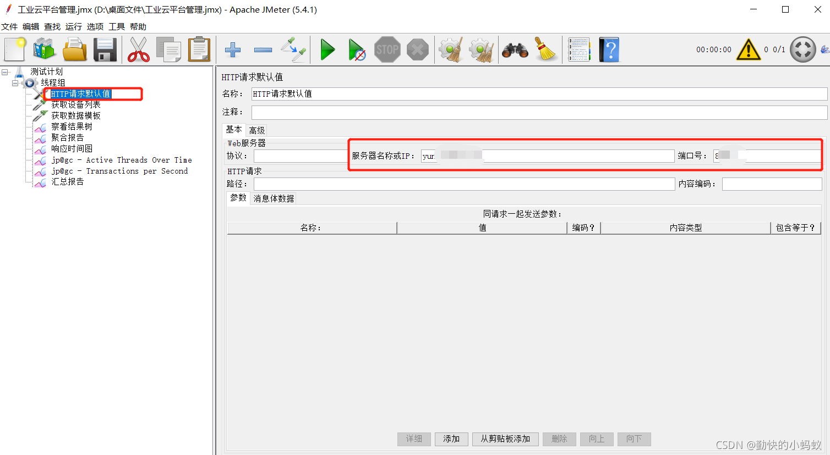Click the remote start icon at top right
The height and width of the screenshot is (455, 830).
(803, 49)
